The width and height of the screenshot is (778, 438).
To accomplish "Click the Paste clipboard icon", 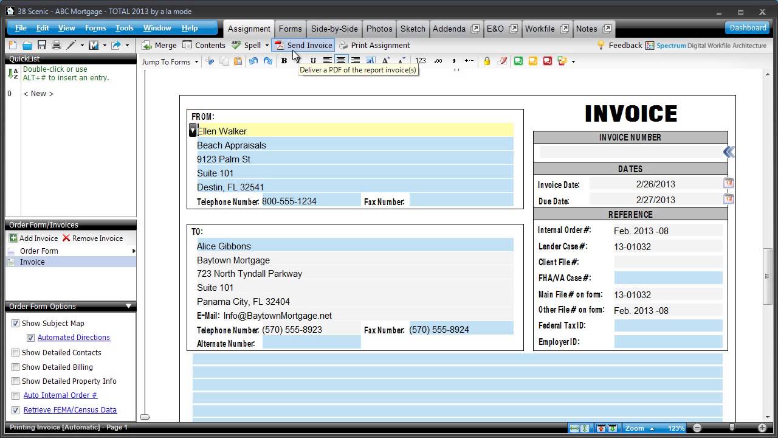I will click(x=238, y=61).
